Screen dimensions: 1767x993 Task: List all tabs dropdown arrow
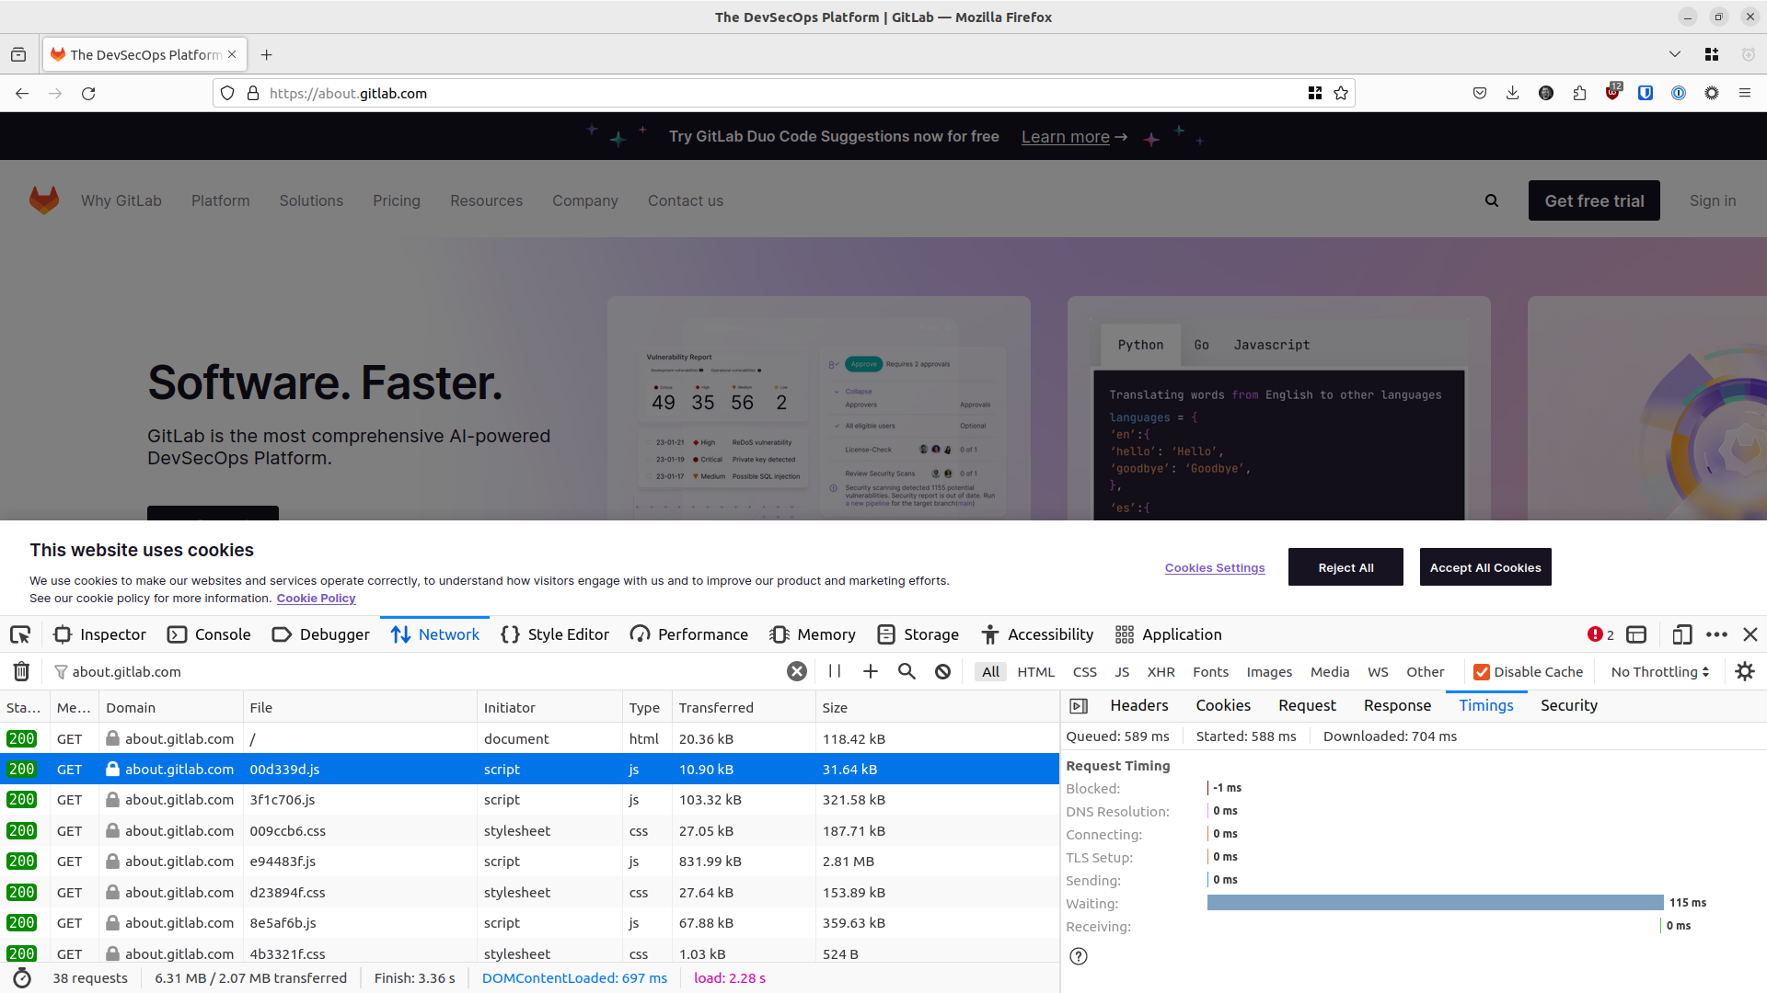point(1675,55)
